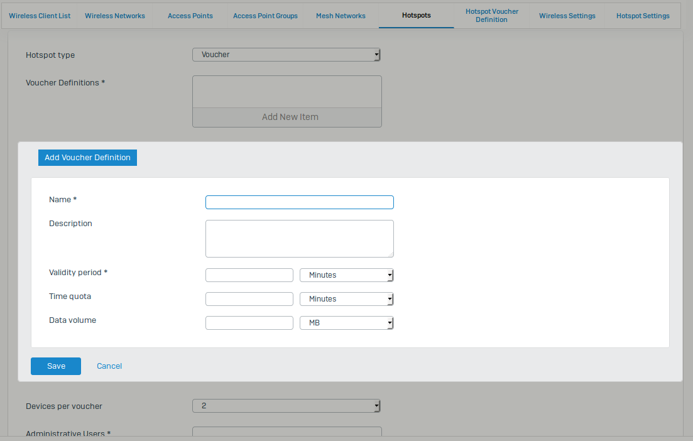
Task: Switch to the Wireless Networks tab
Action: [x=115, y=16]
